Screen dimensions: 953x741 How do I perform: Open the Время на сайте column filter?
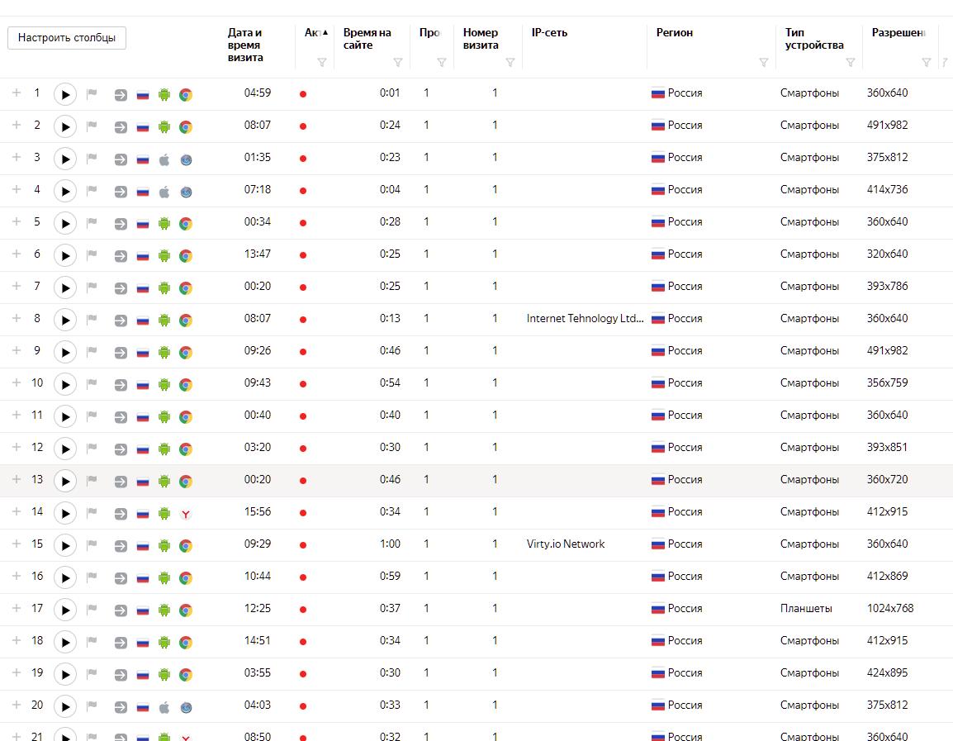pyautogui.click(x=397, y=63)
